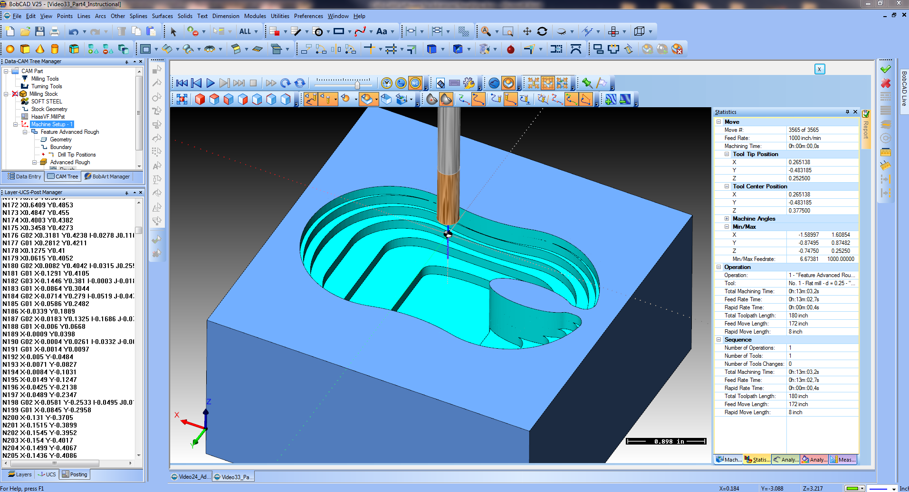Collapse the Operation statistics section

(x=719, y=267)
